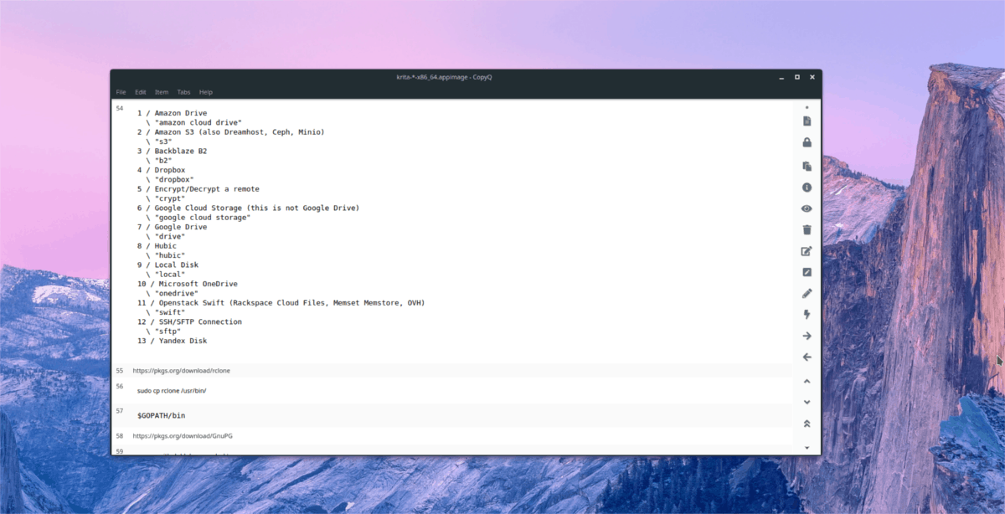The width and height of the screenshot is (1005, 514).
Task: Move item to top with the double-chevron icon
Action: [807, 423]
